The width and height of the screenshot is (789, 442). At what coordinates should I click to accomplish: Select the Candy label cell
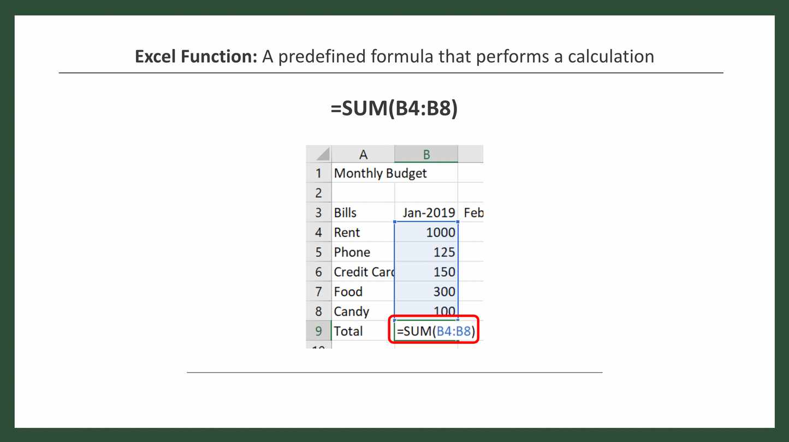click(351, 311)
